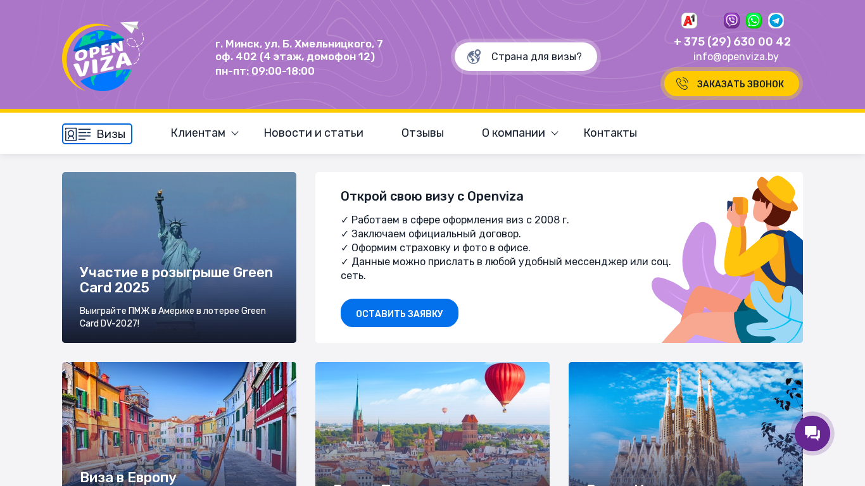This screenshot has height=486, width=865.
Task: Open the Отзывы page
Action: click(422, 133)
